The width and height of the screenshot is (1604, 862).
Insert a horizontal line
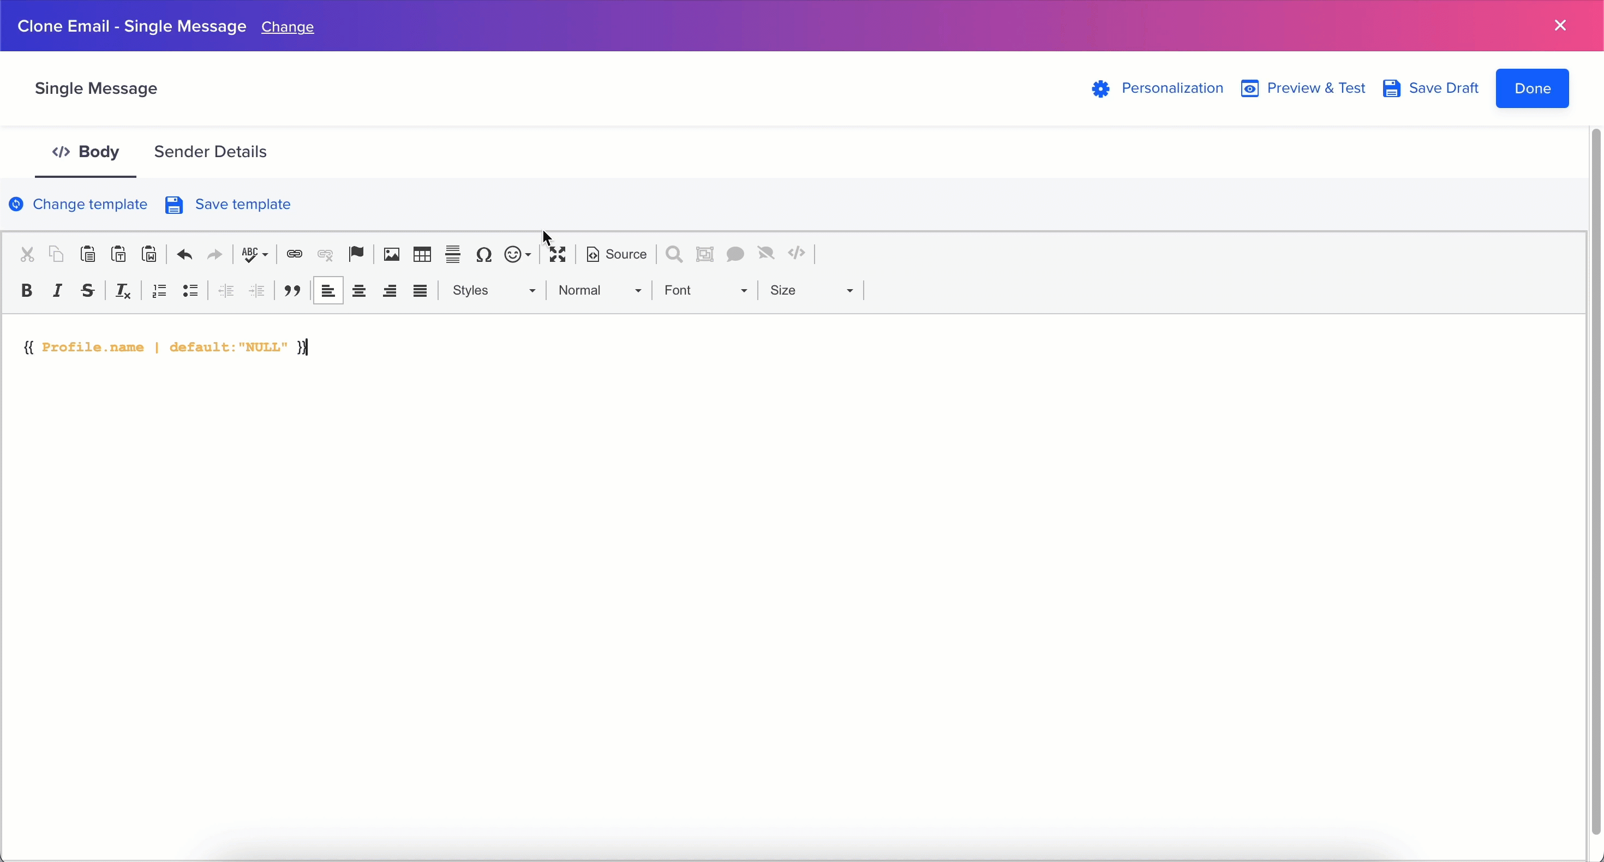point(453,254)
